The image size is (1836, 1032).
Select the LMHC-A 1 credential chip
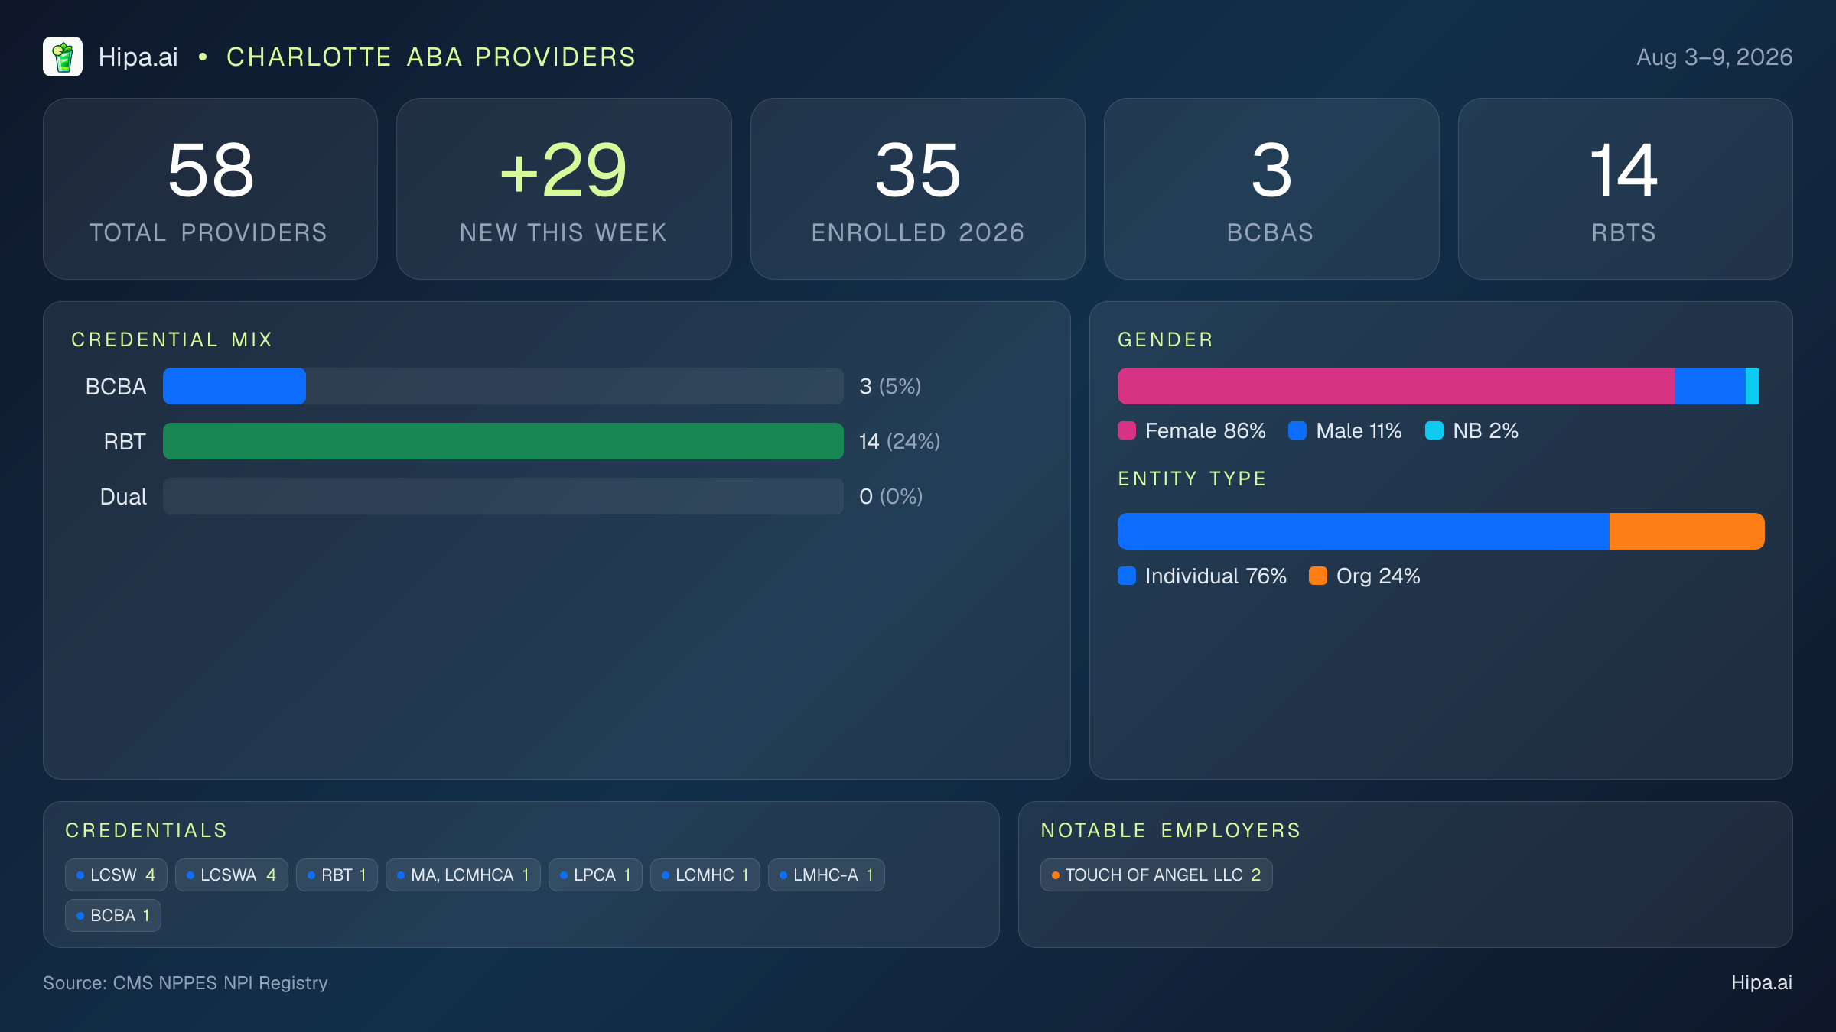pyautogui.click(x=826, y=875)
